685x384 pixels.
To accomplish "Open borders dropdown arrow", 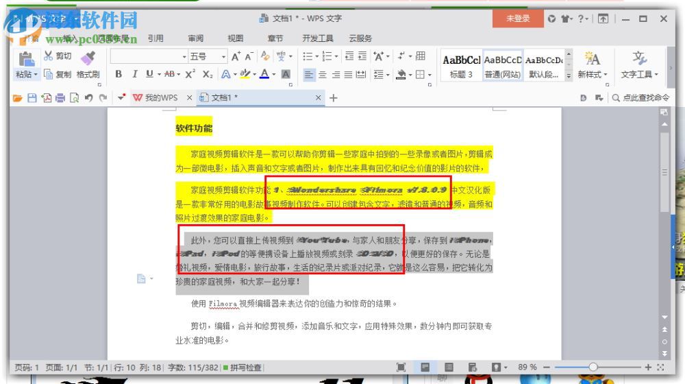I will click(429, 75).
